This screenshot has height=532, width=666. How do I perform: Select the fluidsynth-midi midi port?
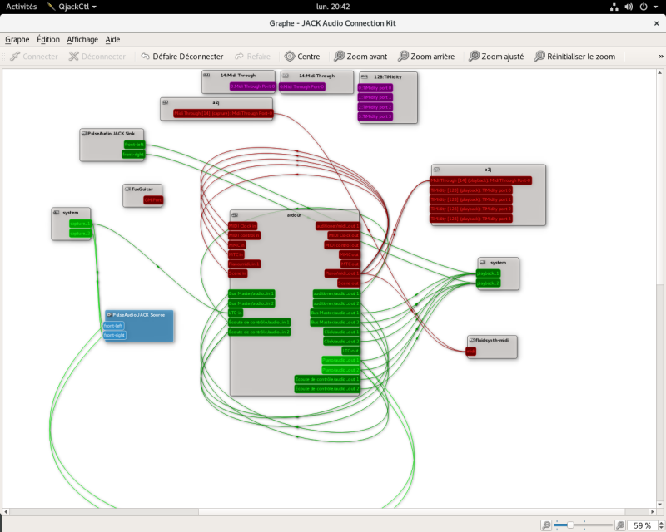(x=470, y=352)
